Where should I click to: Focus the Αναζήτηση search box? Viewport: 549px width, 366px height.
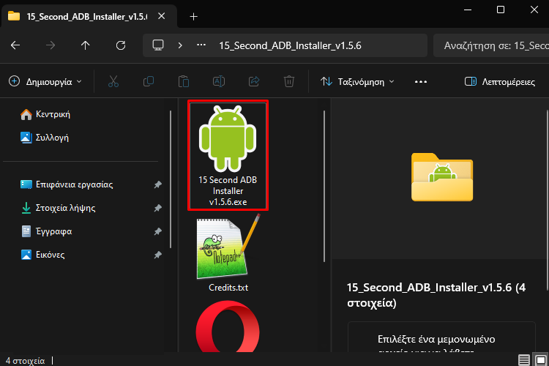(x=491, y=45)
